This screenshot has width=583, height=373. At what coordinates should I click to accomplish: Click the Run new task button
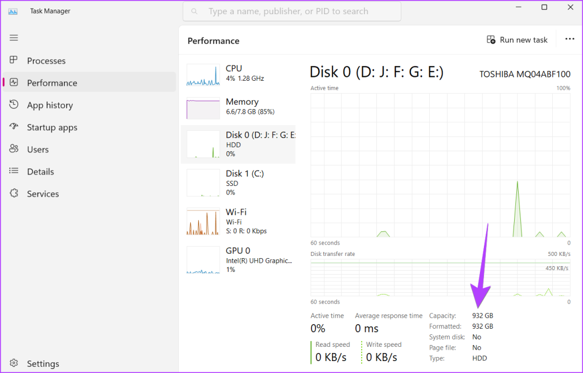tap(517, 40)
